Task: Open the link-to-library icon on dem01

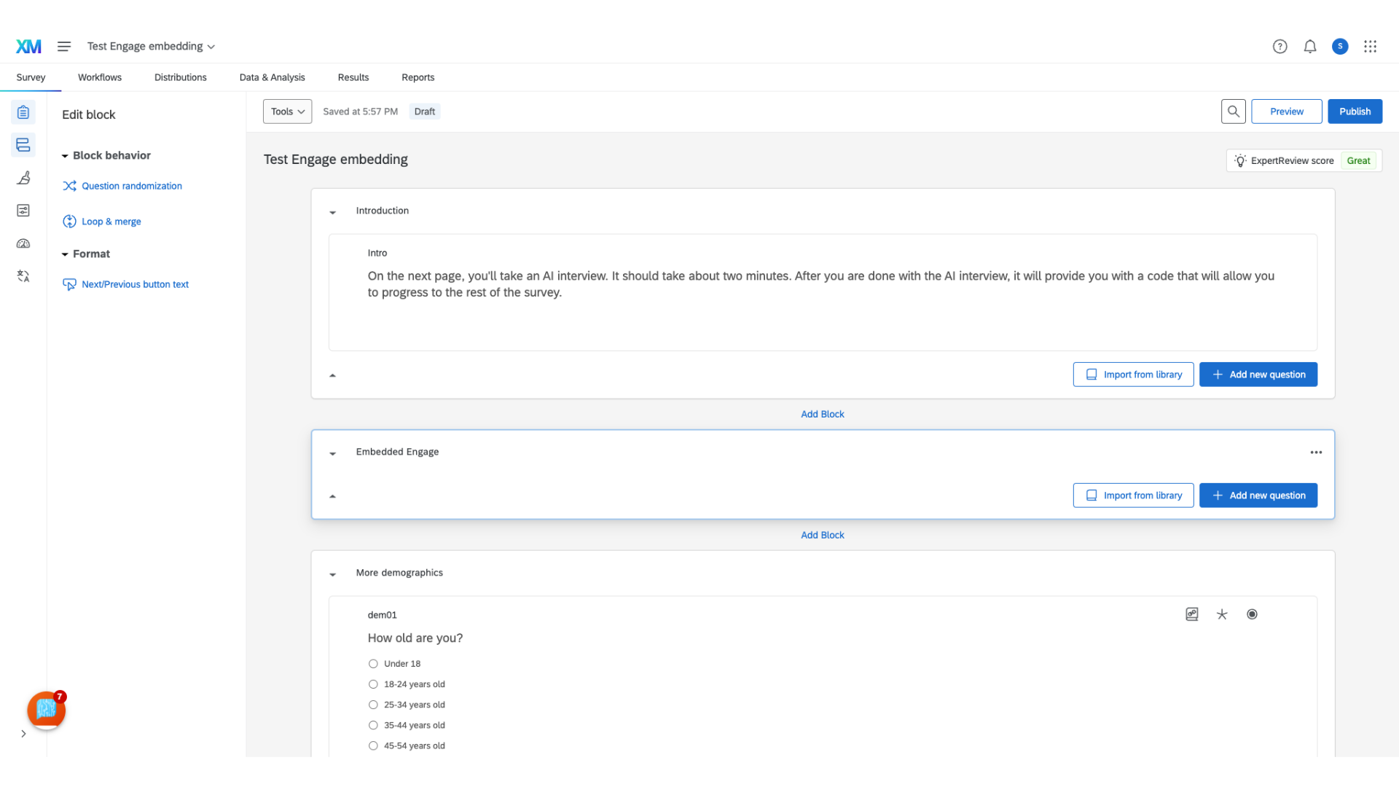Action: [1192, 614]
